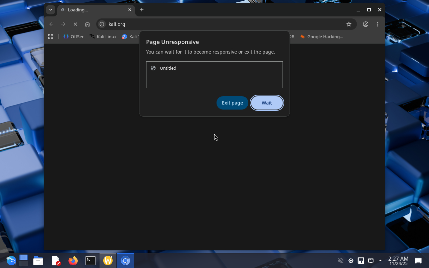Go to the browser home page

(87, 24)
